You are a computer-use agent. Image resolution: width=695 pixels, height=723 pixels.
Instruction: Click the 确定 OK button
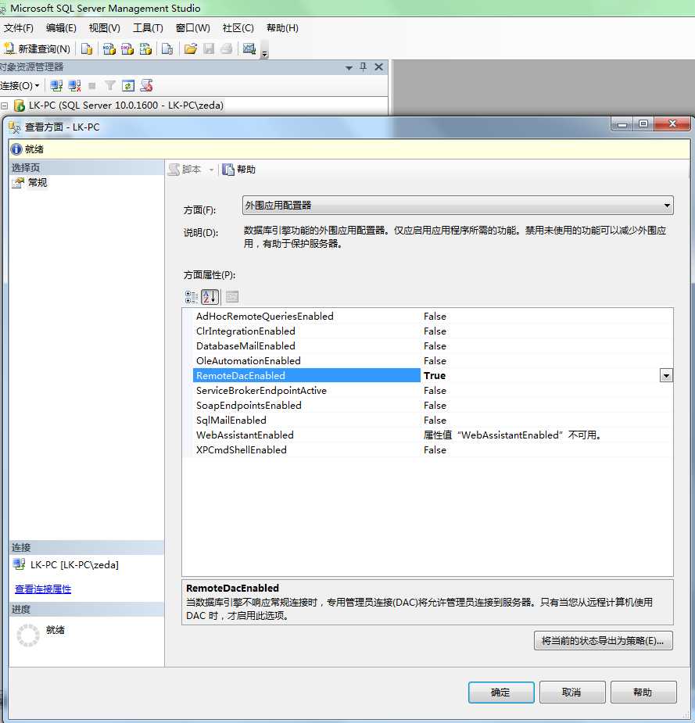pyautogui.click(x=501, y=692)
